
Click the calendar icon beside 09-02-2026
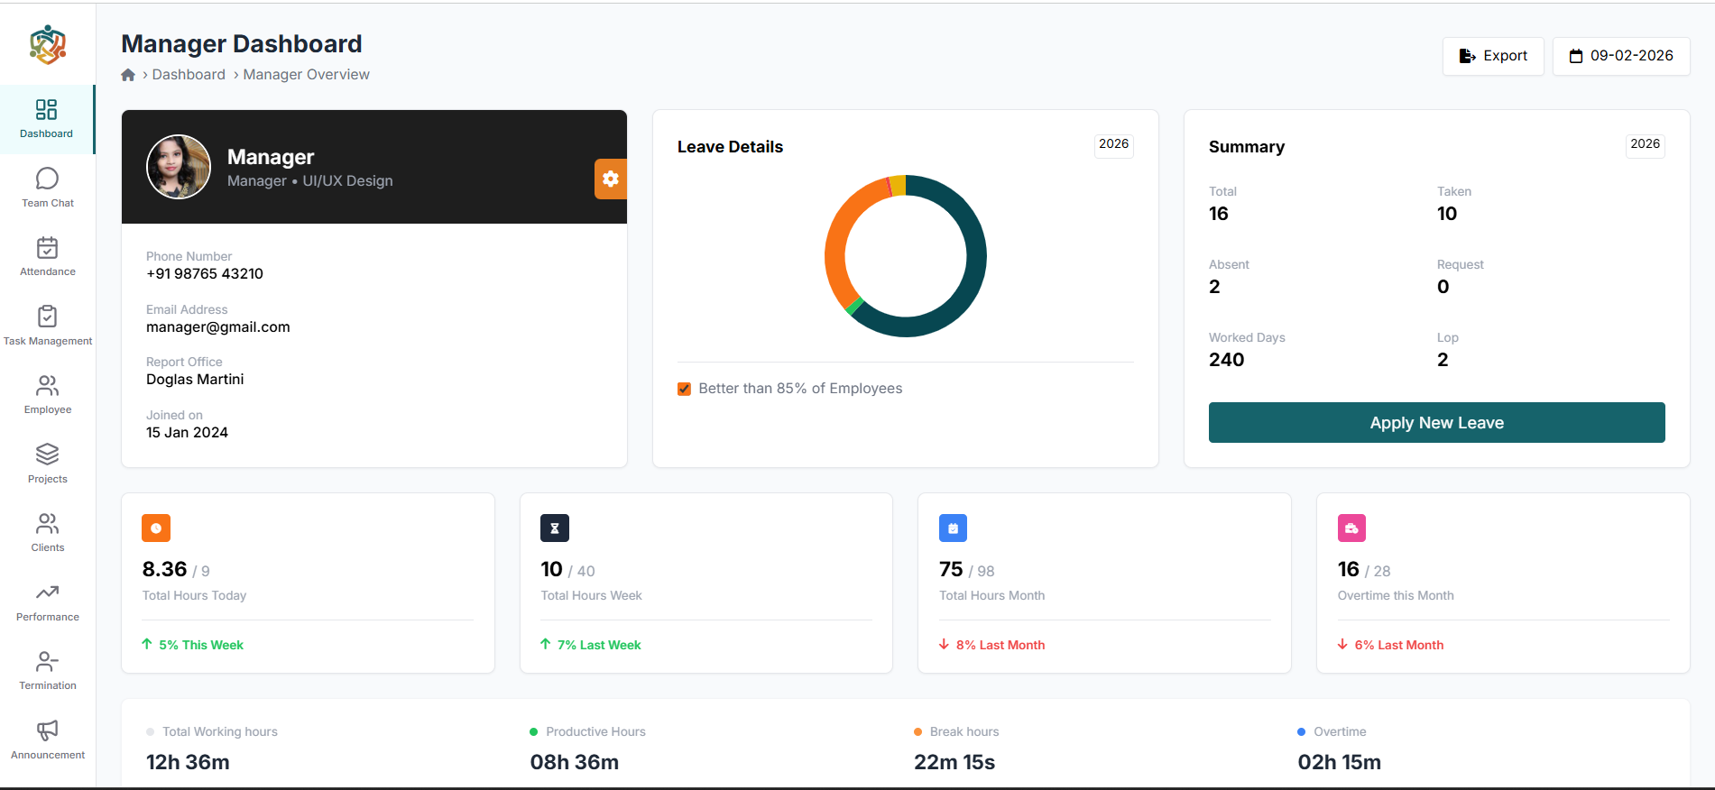1576,56
